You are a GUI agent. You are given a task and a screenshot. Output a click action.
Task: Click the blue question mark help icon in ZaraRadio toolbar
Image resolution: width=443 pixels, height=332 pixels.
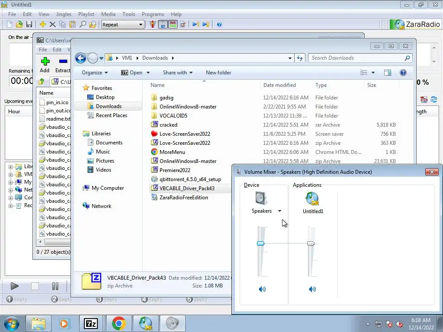point(219,25)
